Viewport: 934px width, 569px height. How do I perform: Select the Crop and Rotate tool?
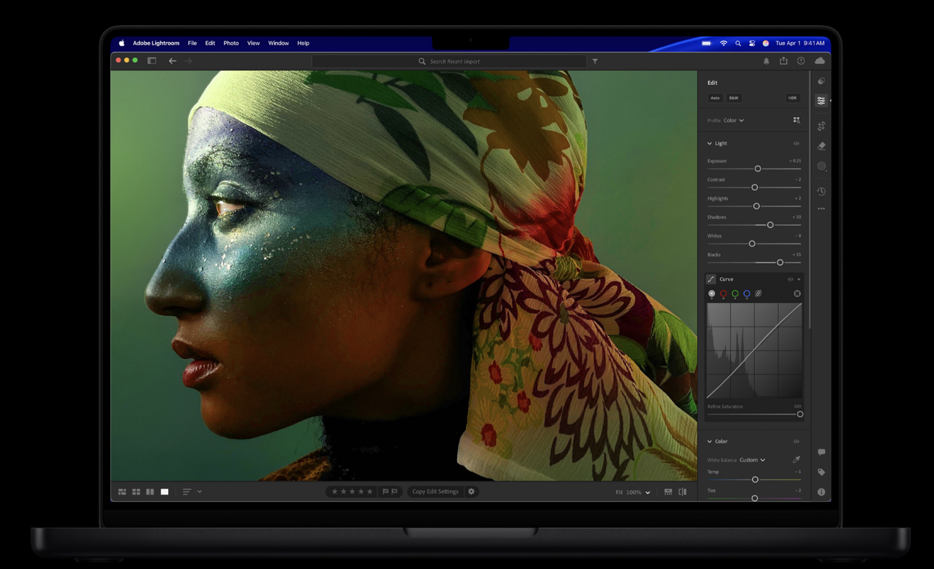point(821,126)
